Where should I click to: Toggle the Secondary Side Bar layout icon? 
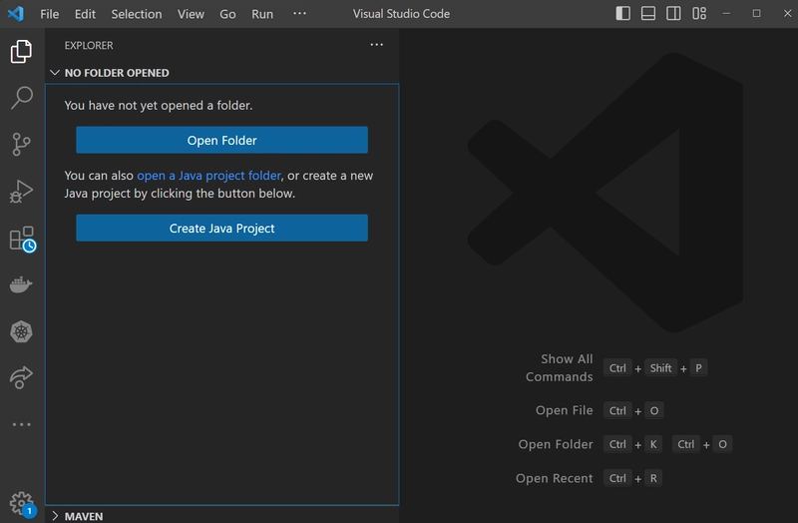pyautogui.click(x=673, y=13)
